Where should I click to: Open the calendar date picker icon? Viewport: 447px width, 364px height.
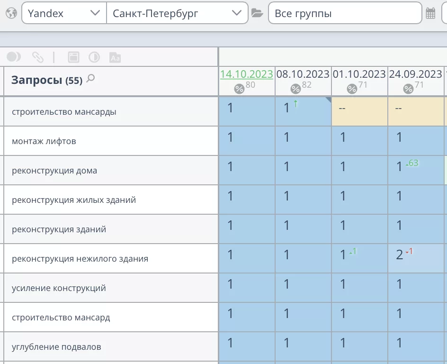click(x=430, y=13)
